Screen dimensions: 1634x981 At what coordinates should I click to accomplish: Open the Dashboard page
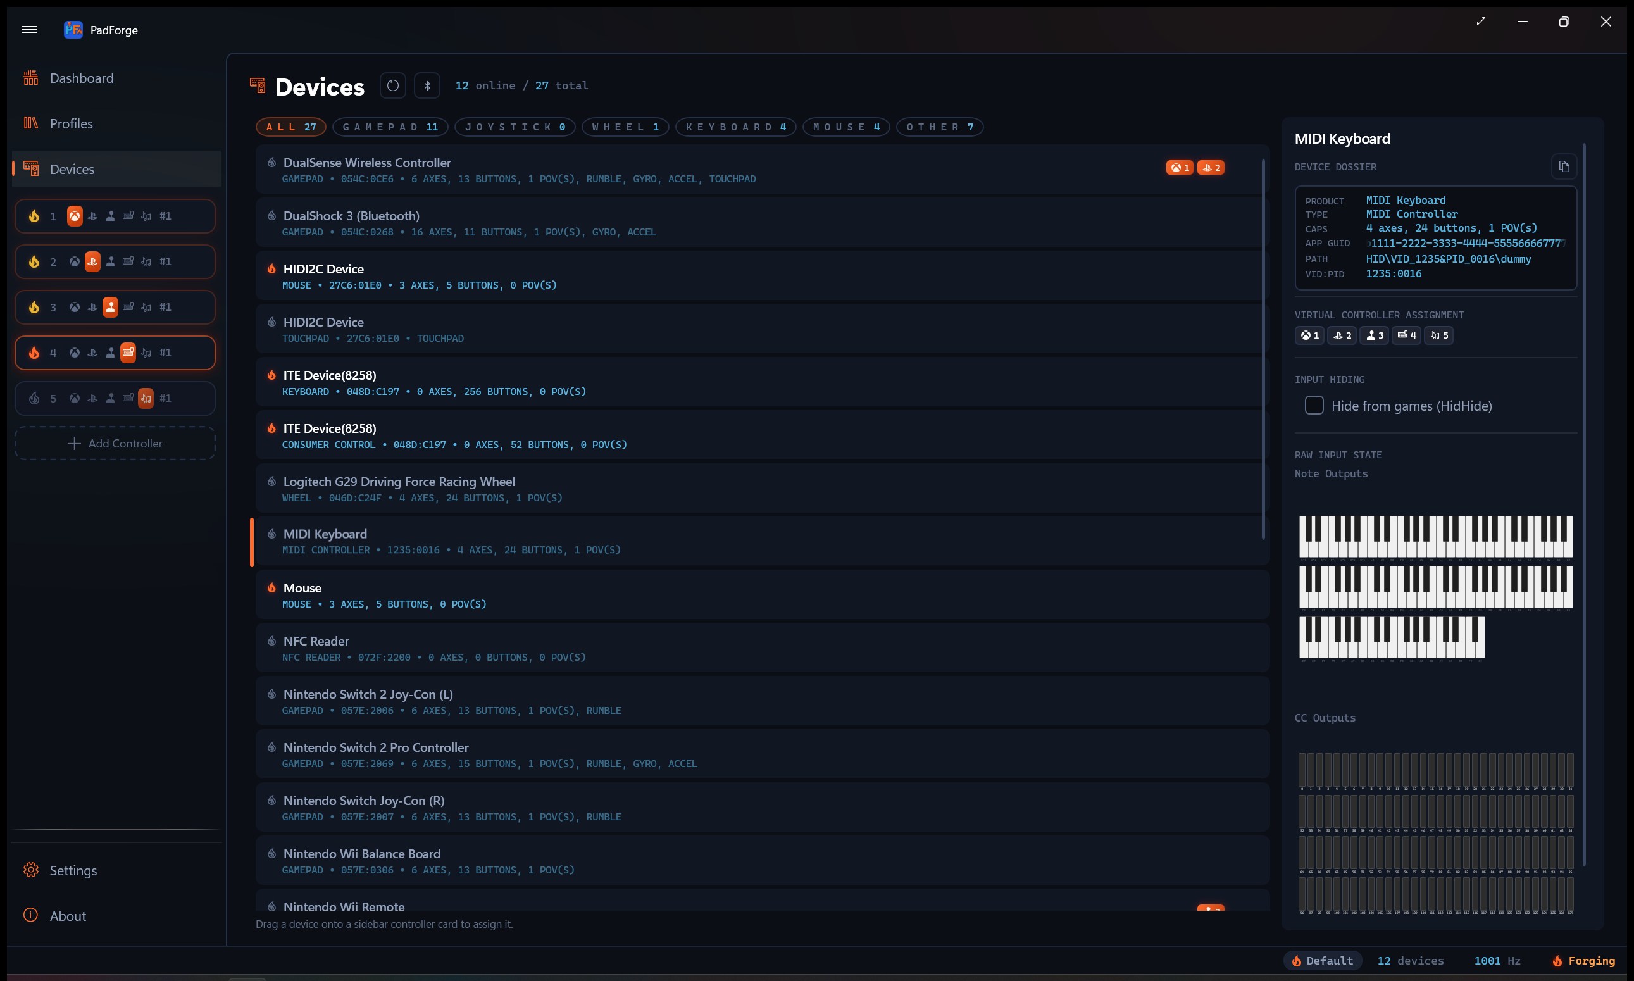(116, 78)
